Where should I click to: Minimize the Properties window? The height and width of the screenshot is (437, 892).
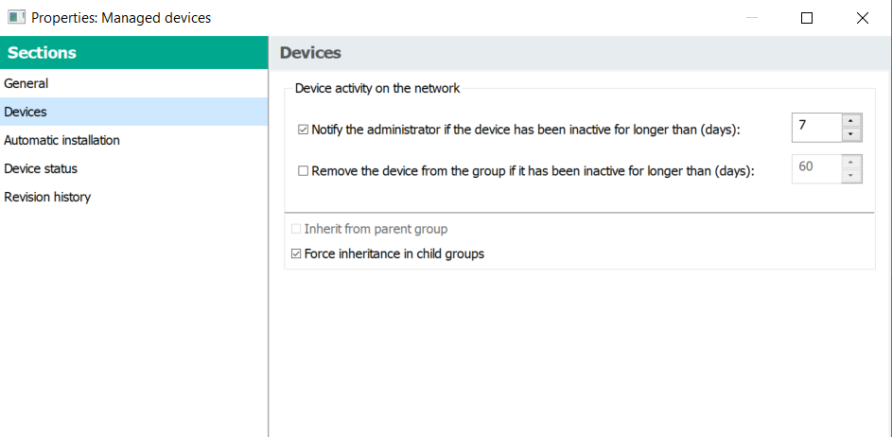point(751,17)
